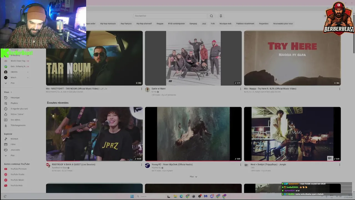
Task: Select the Jazz filter chip
Action: pyautogui.click(x=204, y=24)
